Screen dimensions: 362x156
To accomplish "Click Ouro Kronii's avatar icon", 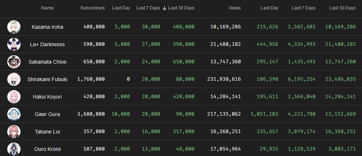I will click(x=14, y=149).
